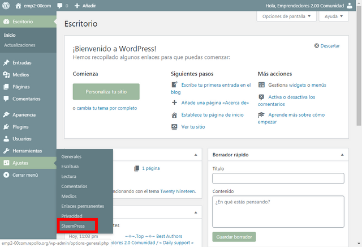362x247 pixels.
Task: Click the Usuarios person icon
Action: tap(6, 139)
